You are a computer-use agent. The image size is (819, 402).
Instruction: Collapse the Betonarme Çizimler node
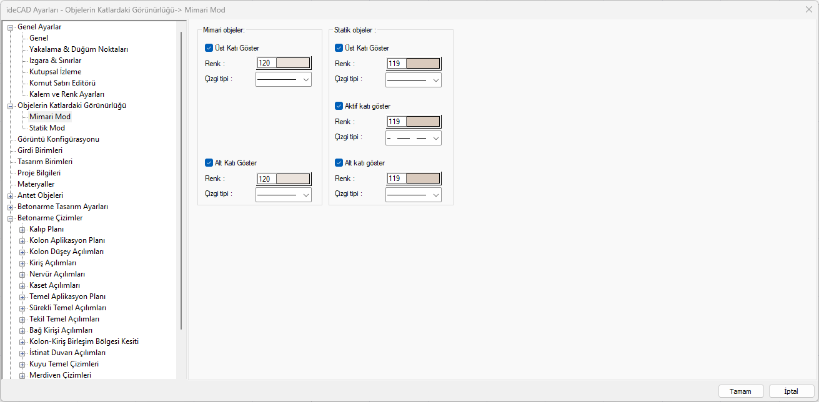coord(11,218)
